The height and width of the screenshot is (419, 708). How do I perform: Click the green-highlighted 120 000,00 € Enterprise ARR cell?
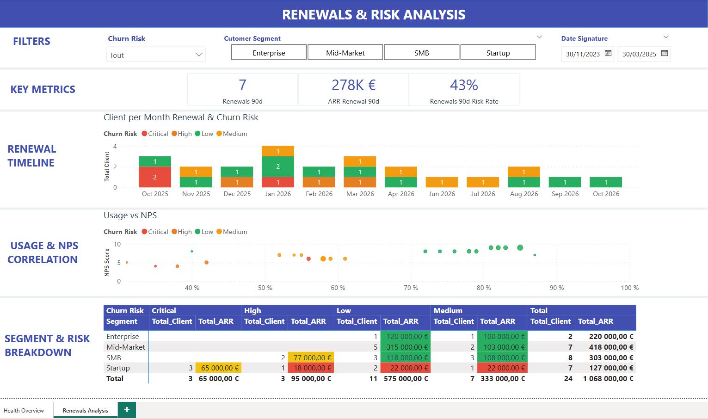(x=406, y=336)
